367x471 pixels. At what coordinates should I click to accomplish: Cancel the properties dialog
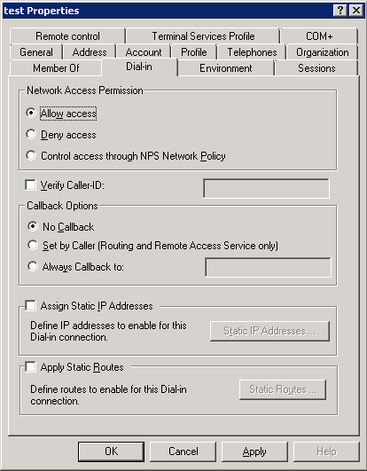[183, 451]
